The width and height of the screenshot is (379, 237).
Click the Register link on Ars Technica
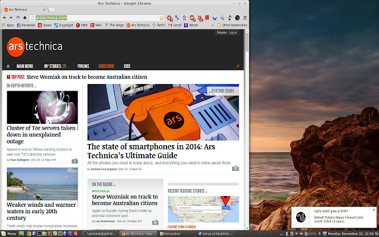221,33
